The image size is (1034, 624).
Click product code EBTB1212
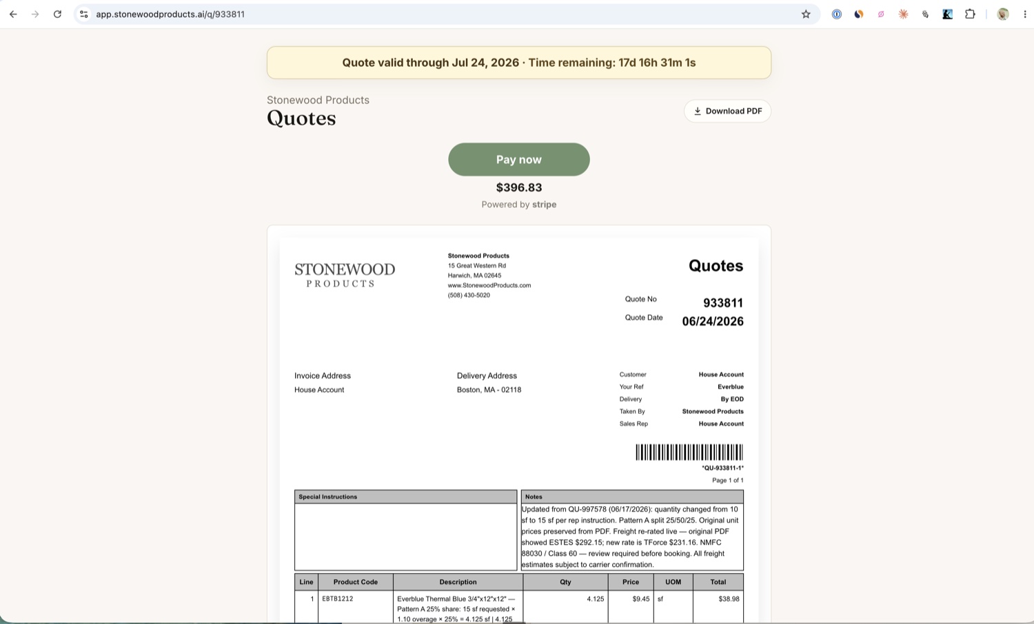338,599
